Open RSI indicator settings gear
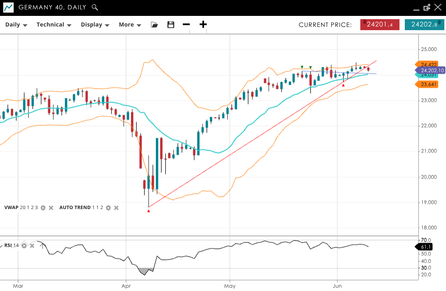Viewport: 446px width, 291px height. (24, 245)
